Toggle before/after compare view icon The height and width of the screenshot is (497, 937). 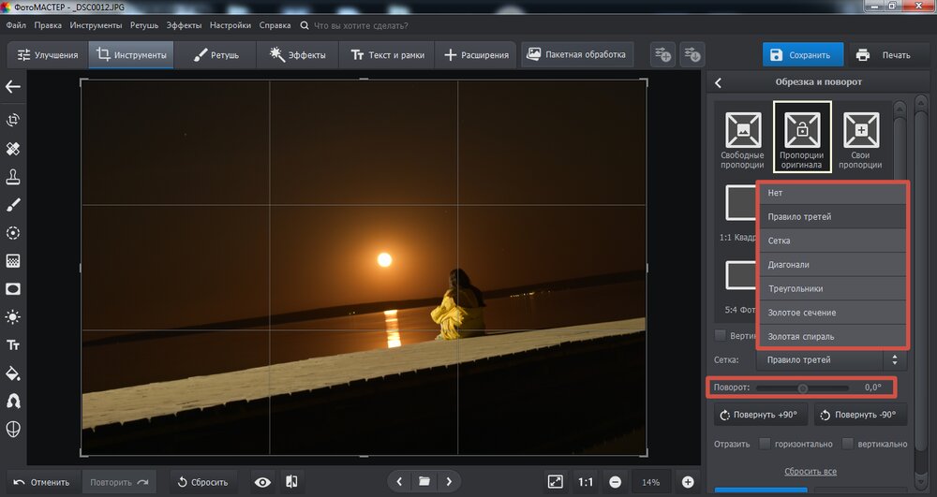[x=290, y=482]
